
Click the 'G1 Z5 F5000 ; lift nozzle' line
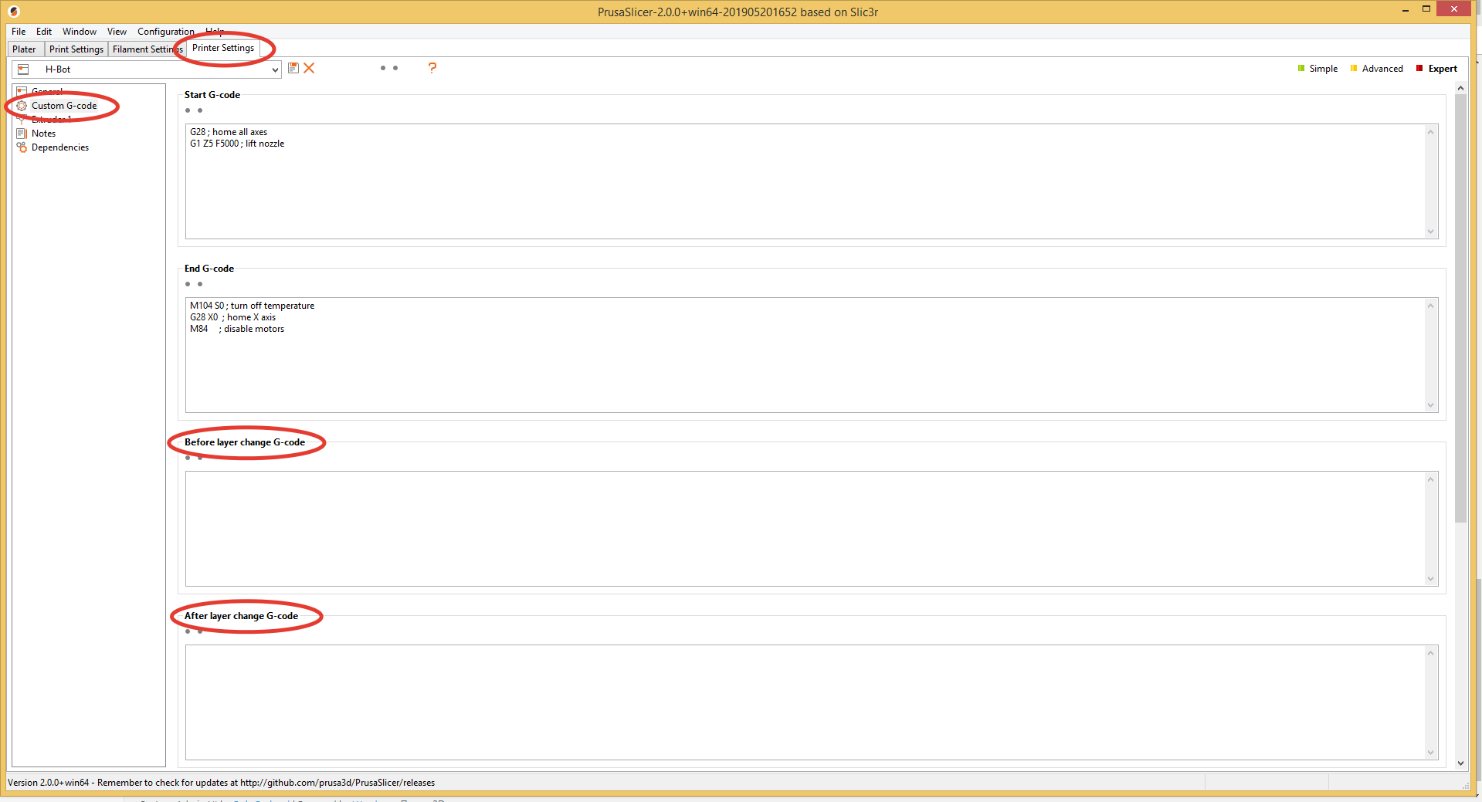(237, 144)
